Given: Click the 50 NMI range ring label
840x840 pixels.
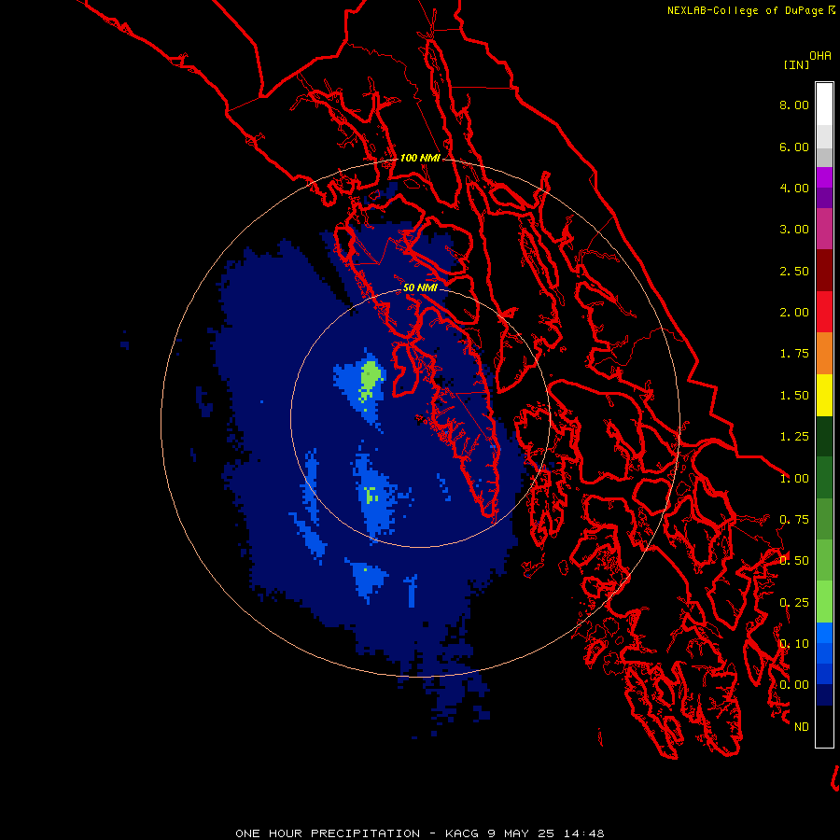Looking at the screenshot, I should (420, 287).
